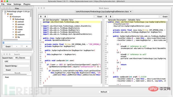
Task: Collapse code fold at line 11 in JD-GUI
Action: click(42, 42)
